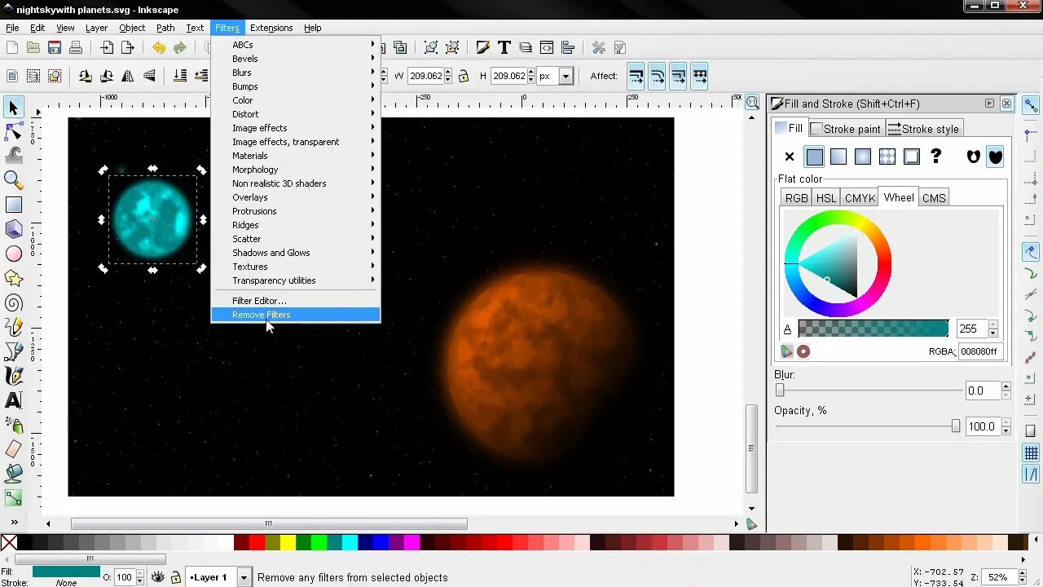Select the Calligraphy tool
Screen dimensions: 1043x587
tap(13, 376)
